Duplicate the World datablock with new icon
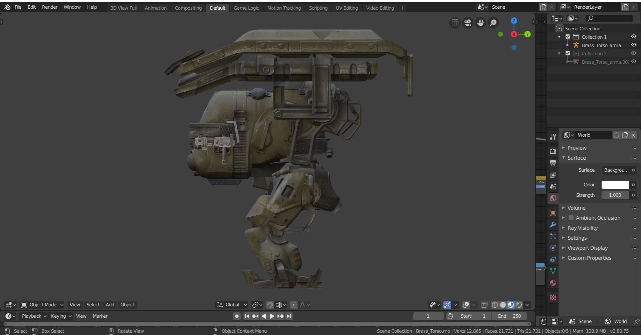 coord(625,135)
